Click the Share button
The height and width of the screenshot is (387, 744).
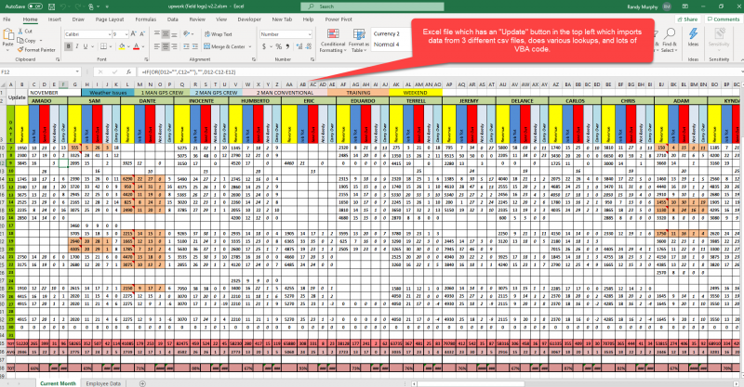coord(686,19)
